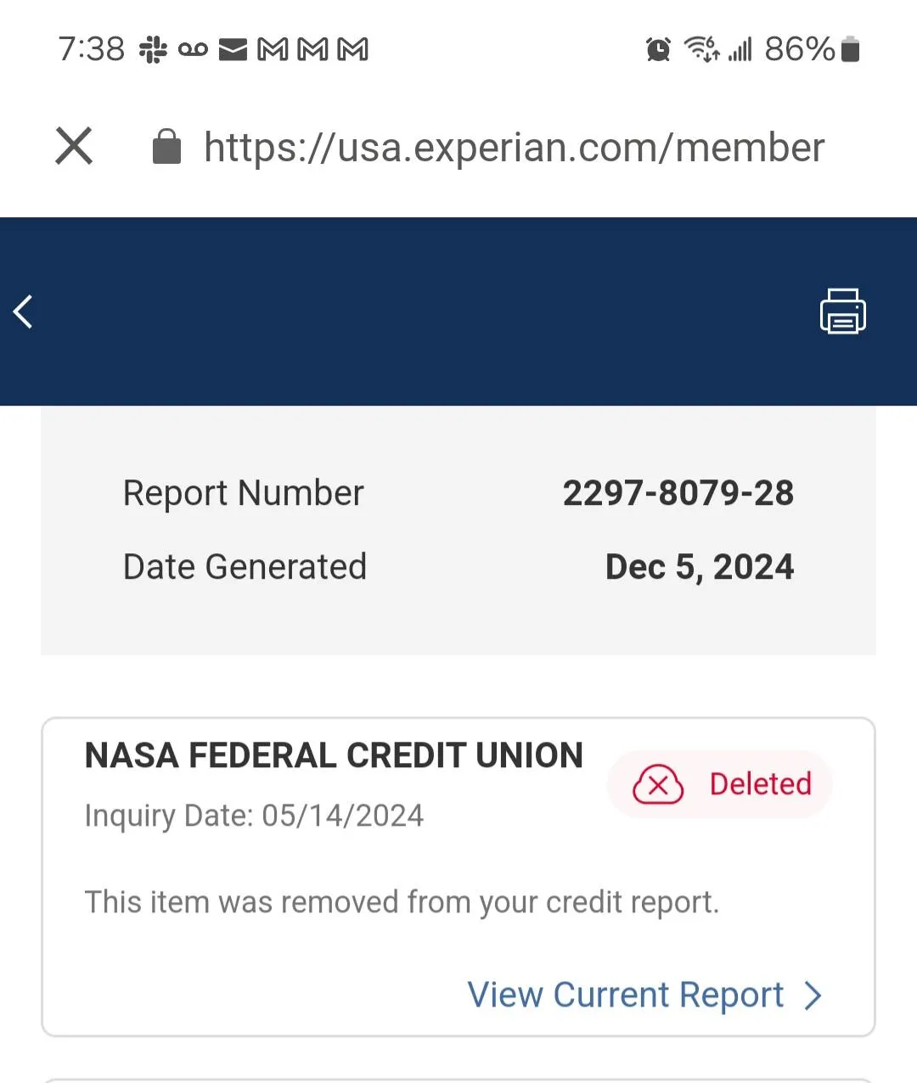Tap the printer icon in the header

coord(842,311)
